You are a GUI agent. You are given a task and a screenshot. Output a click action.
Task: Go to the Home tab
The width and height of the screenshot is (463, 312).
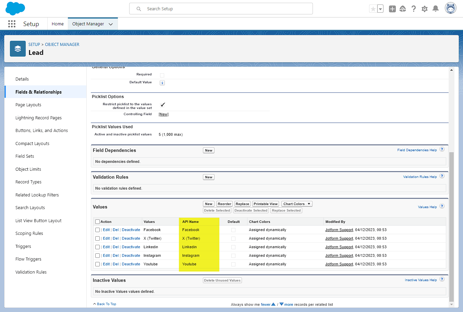[x=58, y=24]
